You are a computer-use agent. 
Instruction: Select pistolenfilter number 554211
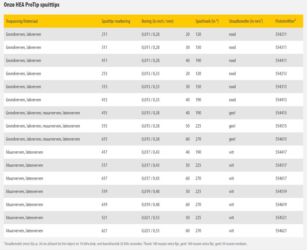click(x=281, y=34)
